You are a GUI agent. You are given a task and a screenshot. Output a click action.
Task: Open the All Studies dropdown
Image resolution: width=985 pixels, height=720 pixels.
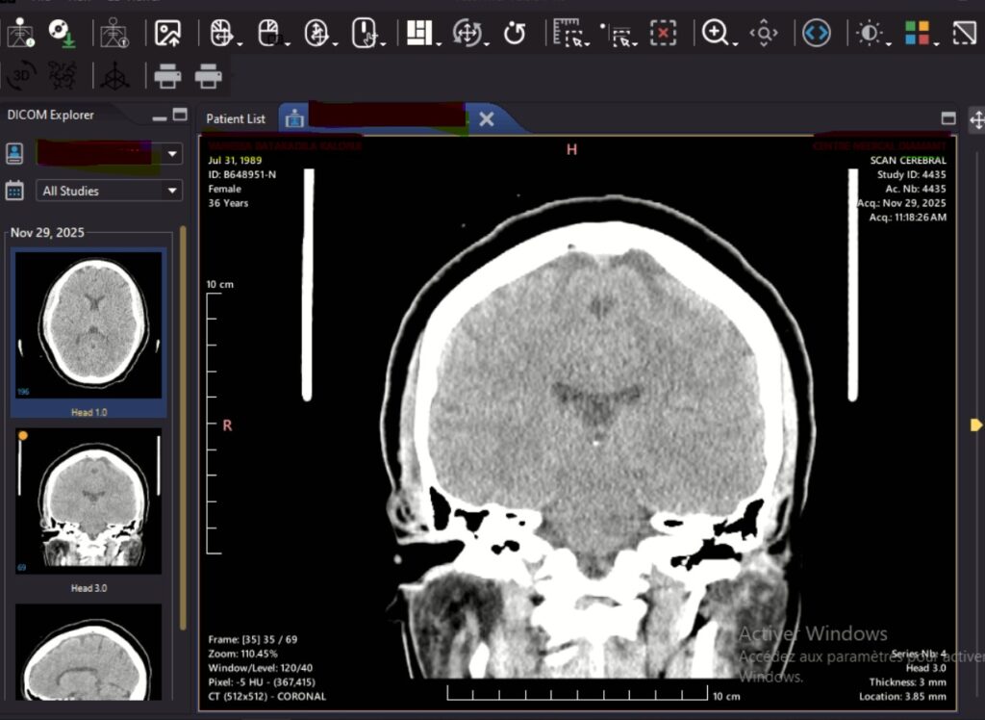click(x=109, y=191)
